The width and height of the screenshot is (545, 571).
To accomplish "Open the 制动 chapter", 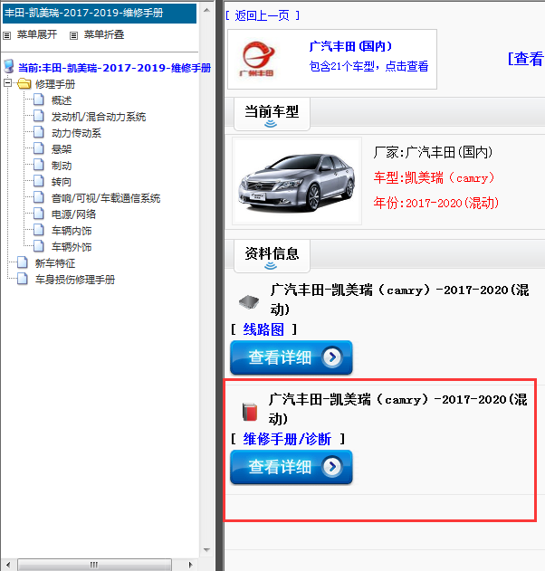I will coord(62,166).
